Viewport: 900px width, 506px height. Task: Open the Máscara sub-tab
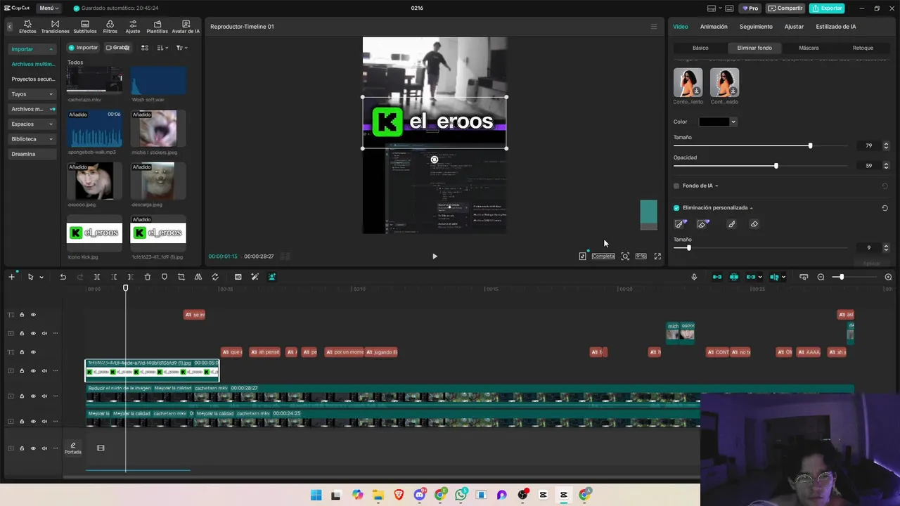point(809,48)
